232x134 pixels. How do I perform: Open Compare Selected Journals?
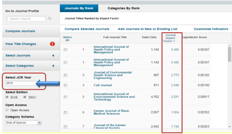click(x=87, y=29)
